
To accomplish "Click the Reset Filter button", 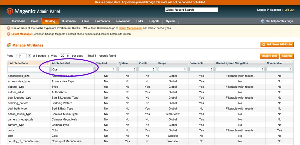I will click(269, 56).
